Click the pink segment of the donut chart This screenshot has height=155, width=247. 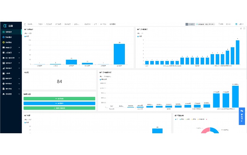205,130
